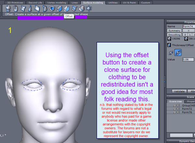
Task: Set smoothing level to 1
Action: (x=189, y=35)
